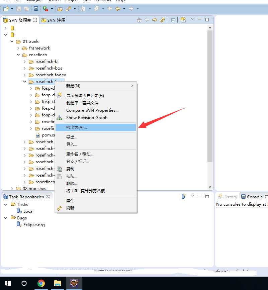268x290 pixels.
Task: Switch to the SVN 注释 tab
Action: [x=54, y=20]
